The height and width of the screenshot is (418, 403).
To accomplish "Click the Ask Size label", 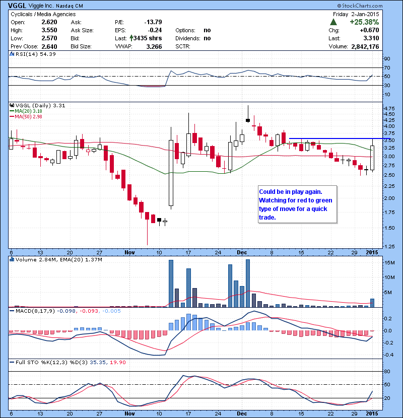I will [82, 30].
